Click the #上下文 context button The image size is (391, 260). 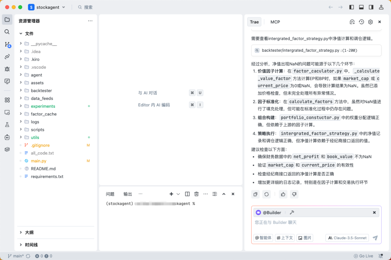pos(285,238)
